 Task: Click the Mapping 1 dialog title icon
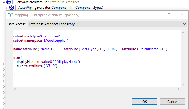point(11,15)
